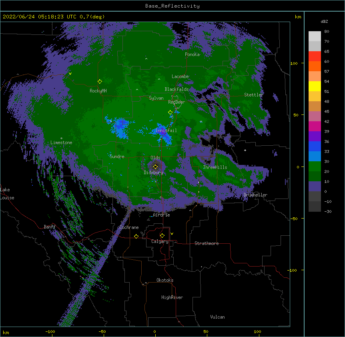Viewport: 345px width, 337px height.
Task: Click the Base_Reflectivity title text
Action: (172, 6)
